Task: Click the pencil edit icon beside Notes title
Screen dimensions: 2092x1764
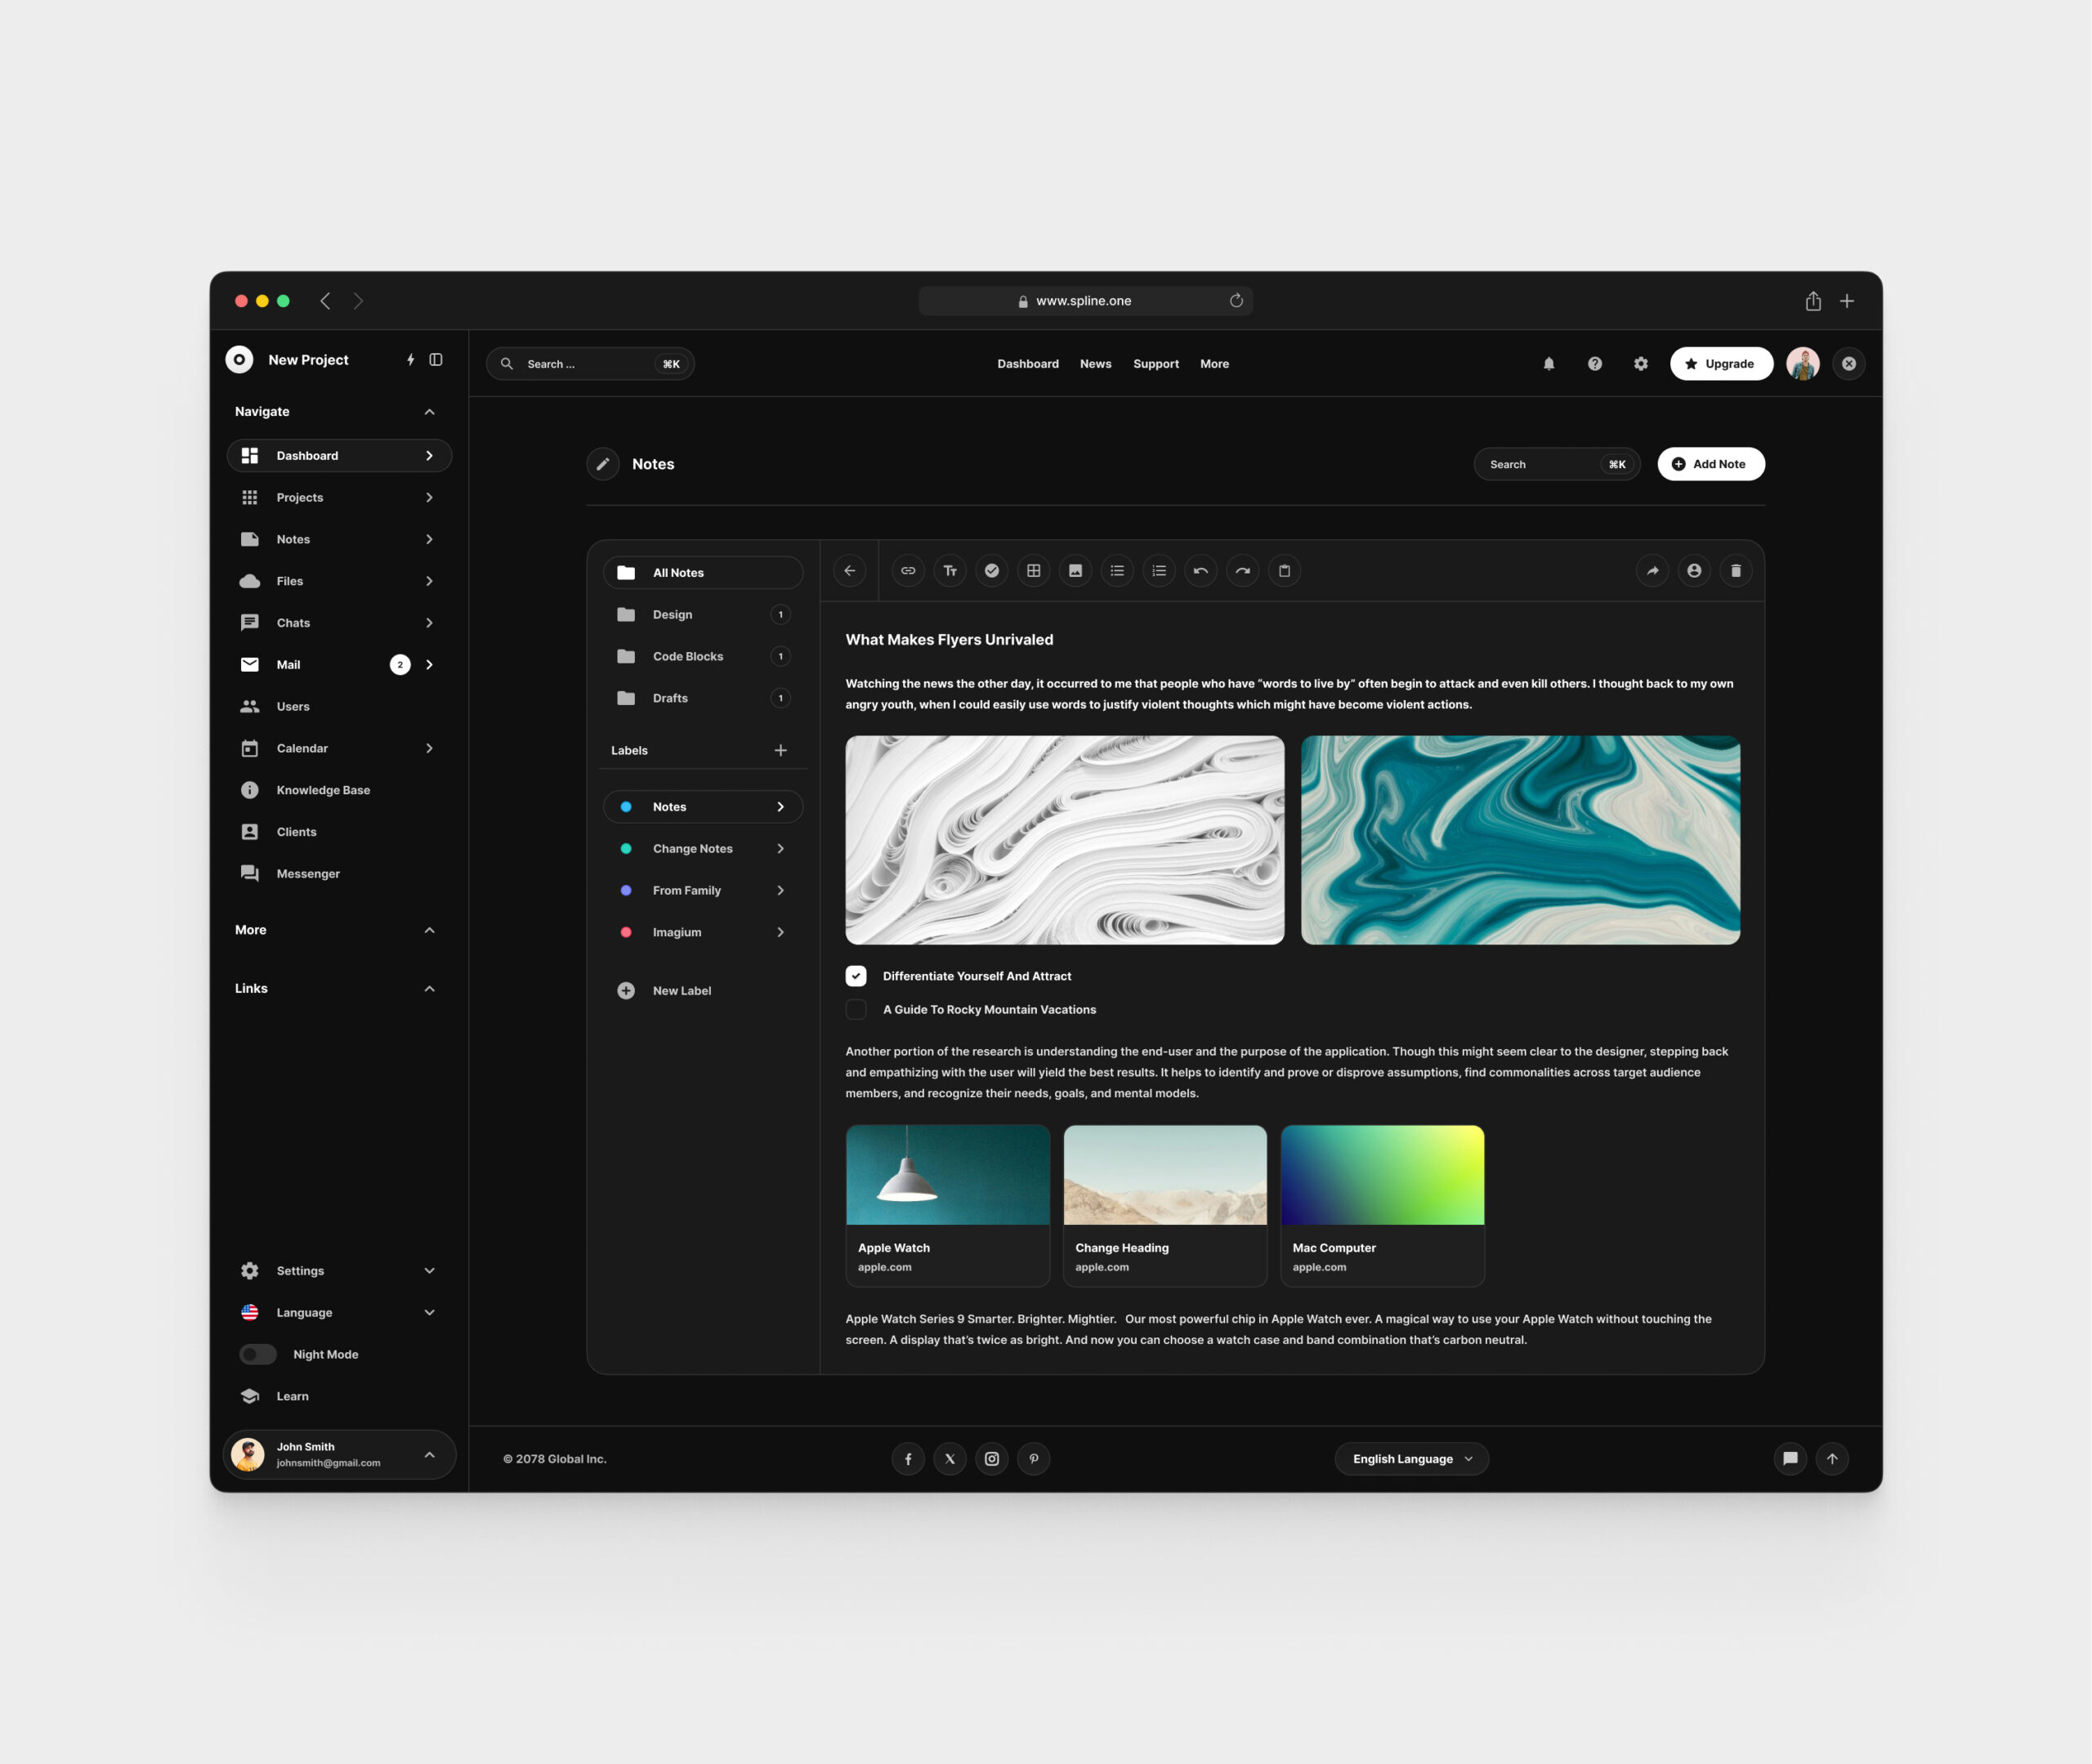Action: click(603, 464)
